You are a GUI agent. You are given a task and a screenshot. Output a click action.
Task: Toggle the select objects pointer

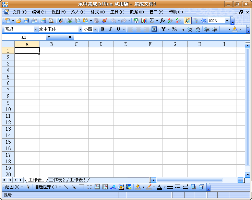coord(28,187)
